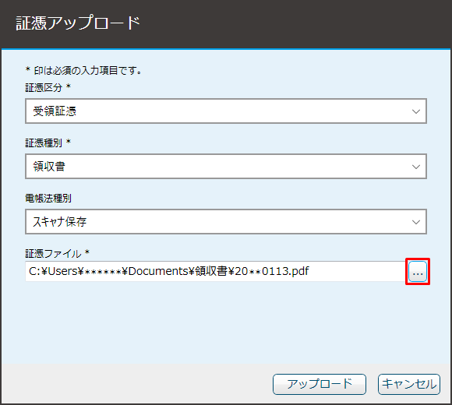Focus the 証憑ファイル path input field

[x=215, y=271]
